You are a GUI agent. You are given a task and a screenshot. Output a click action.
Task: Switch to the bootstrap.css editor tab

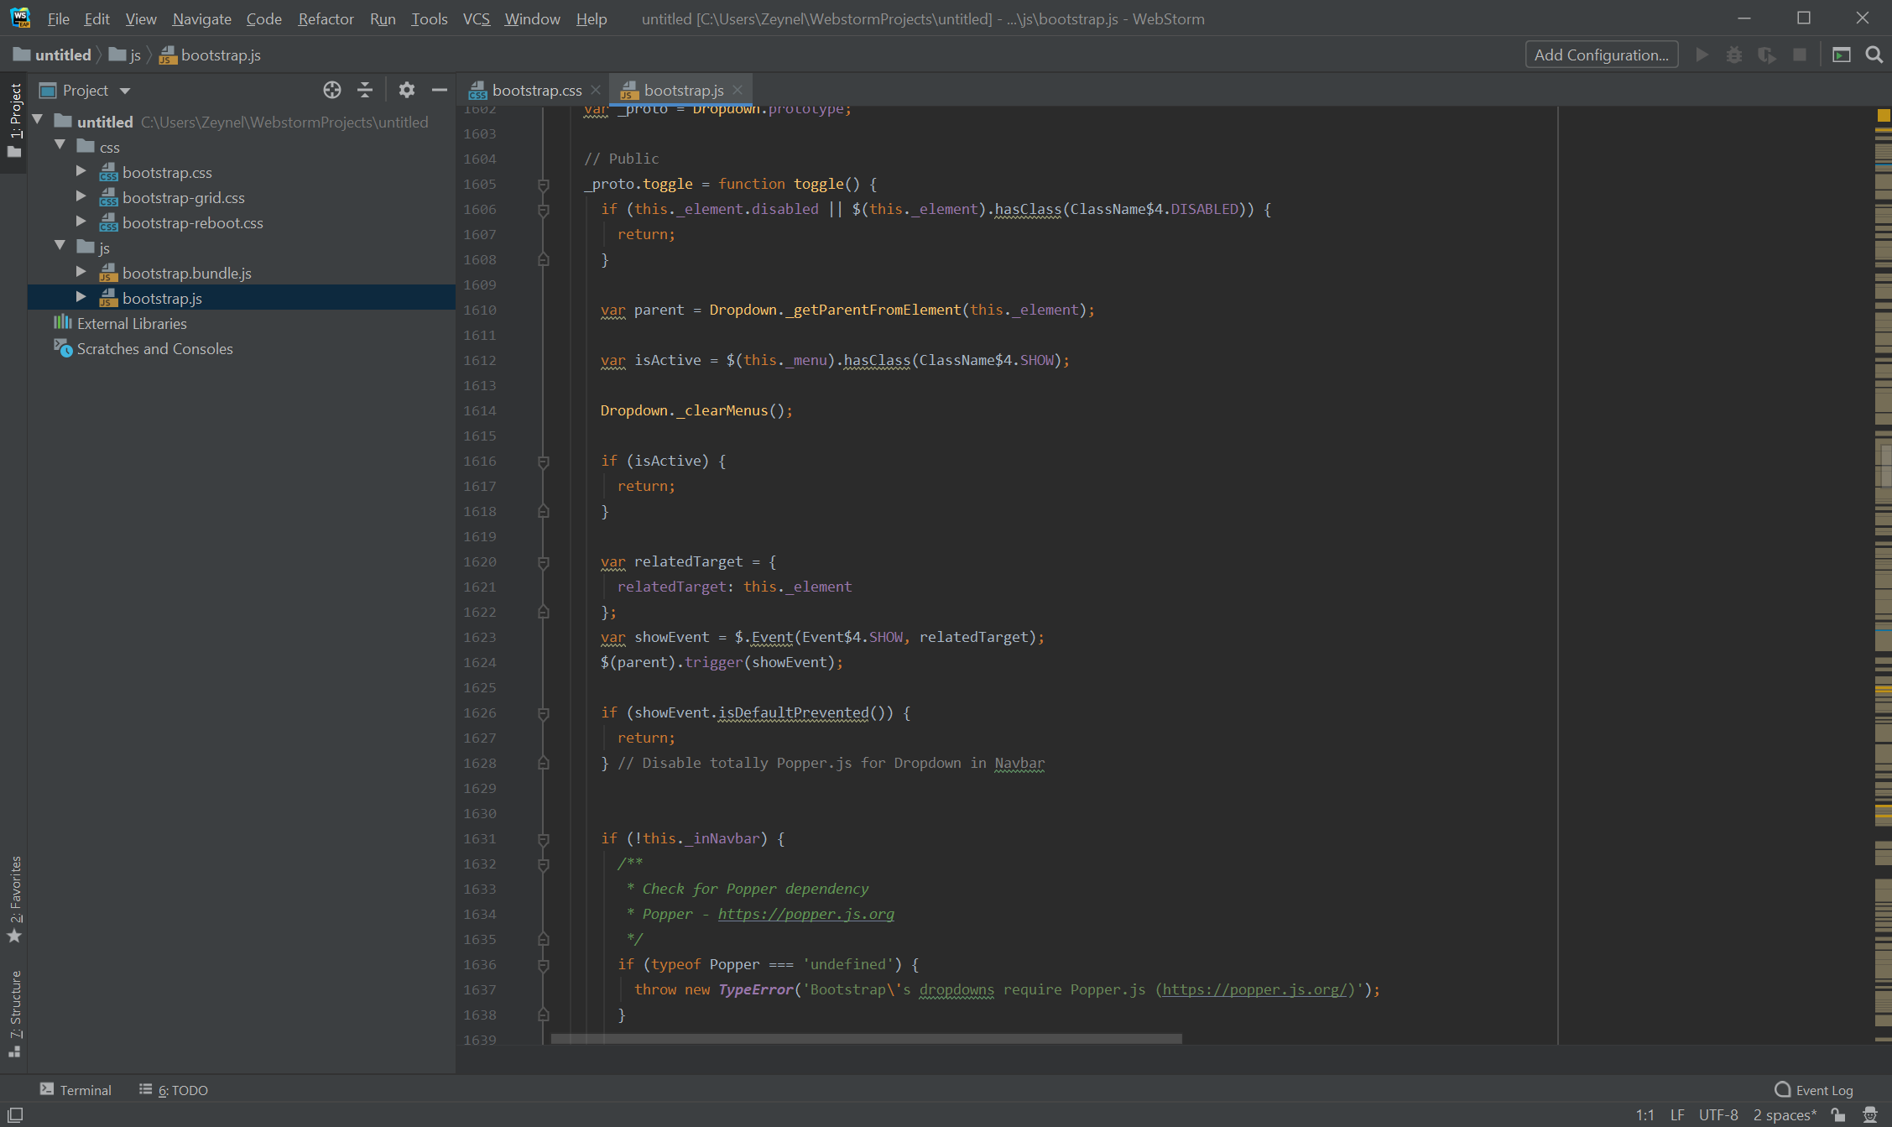pos(536,90)
